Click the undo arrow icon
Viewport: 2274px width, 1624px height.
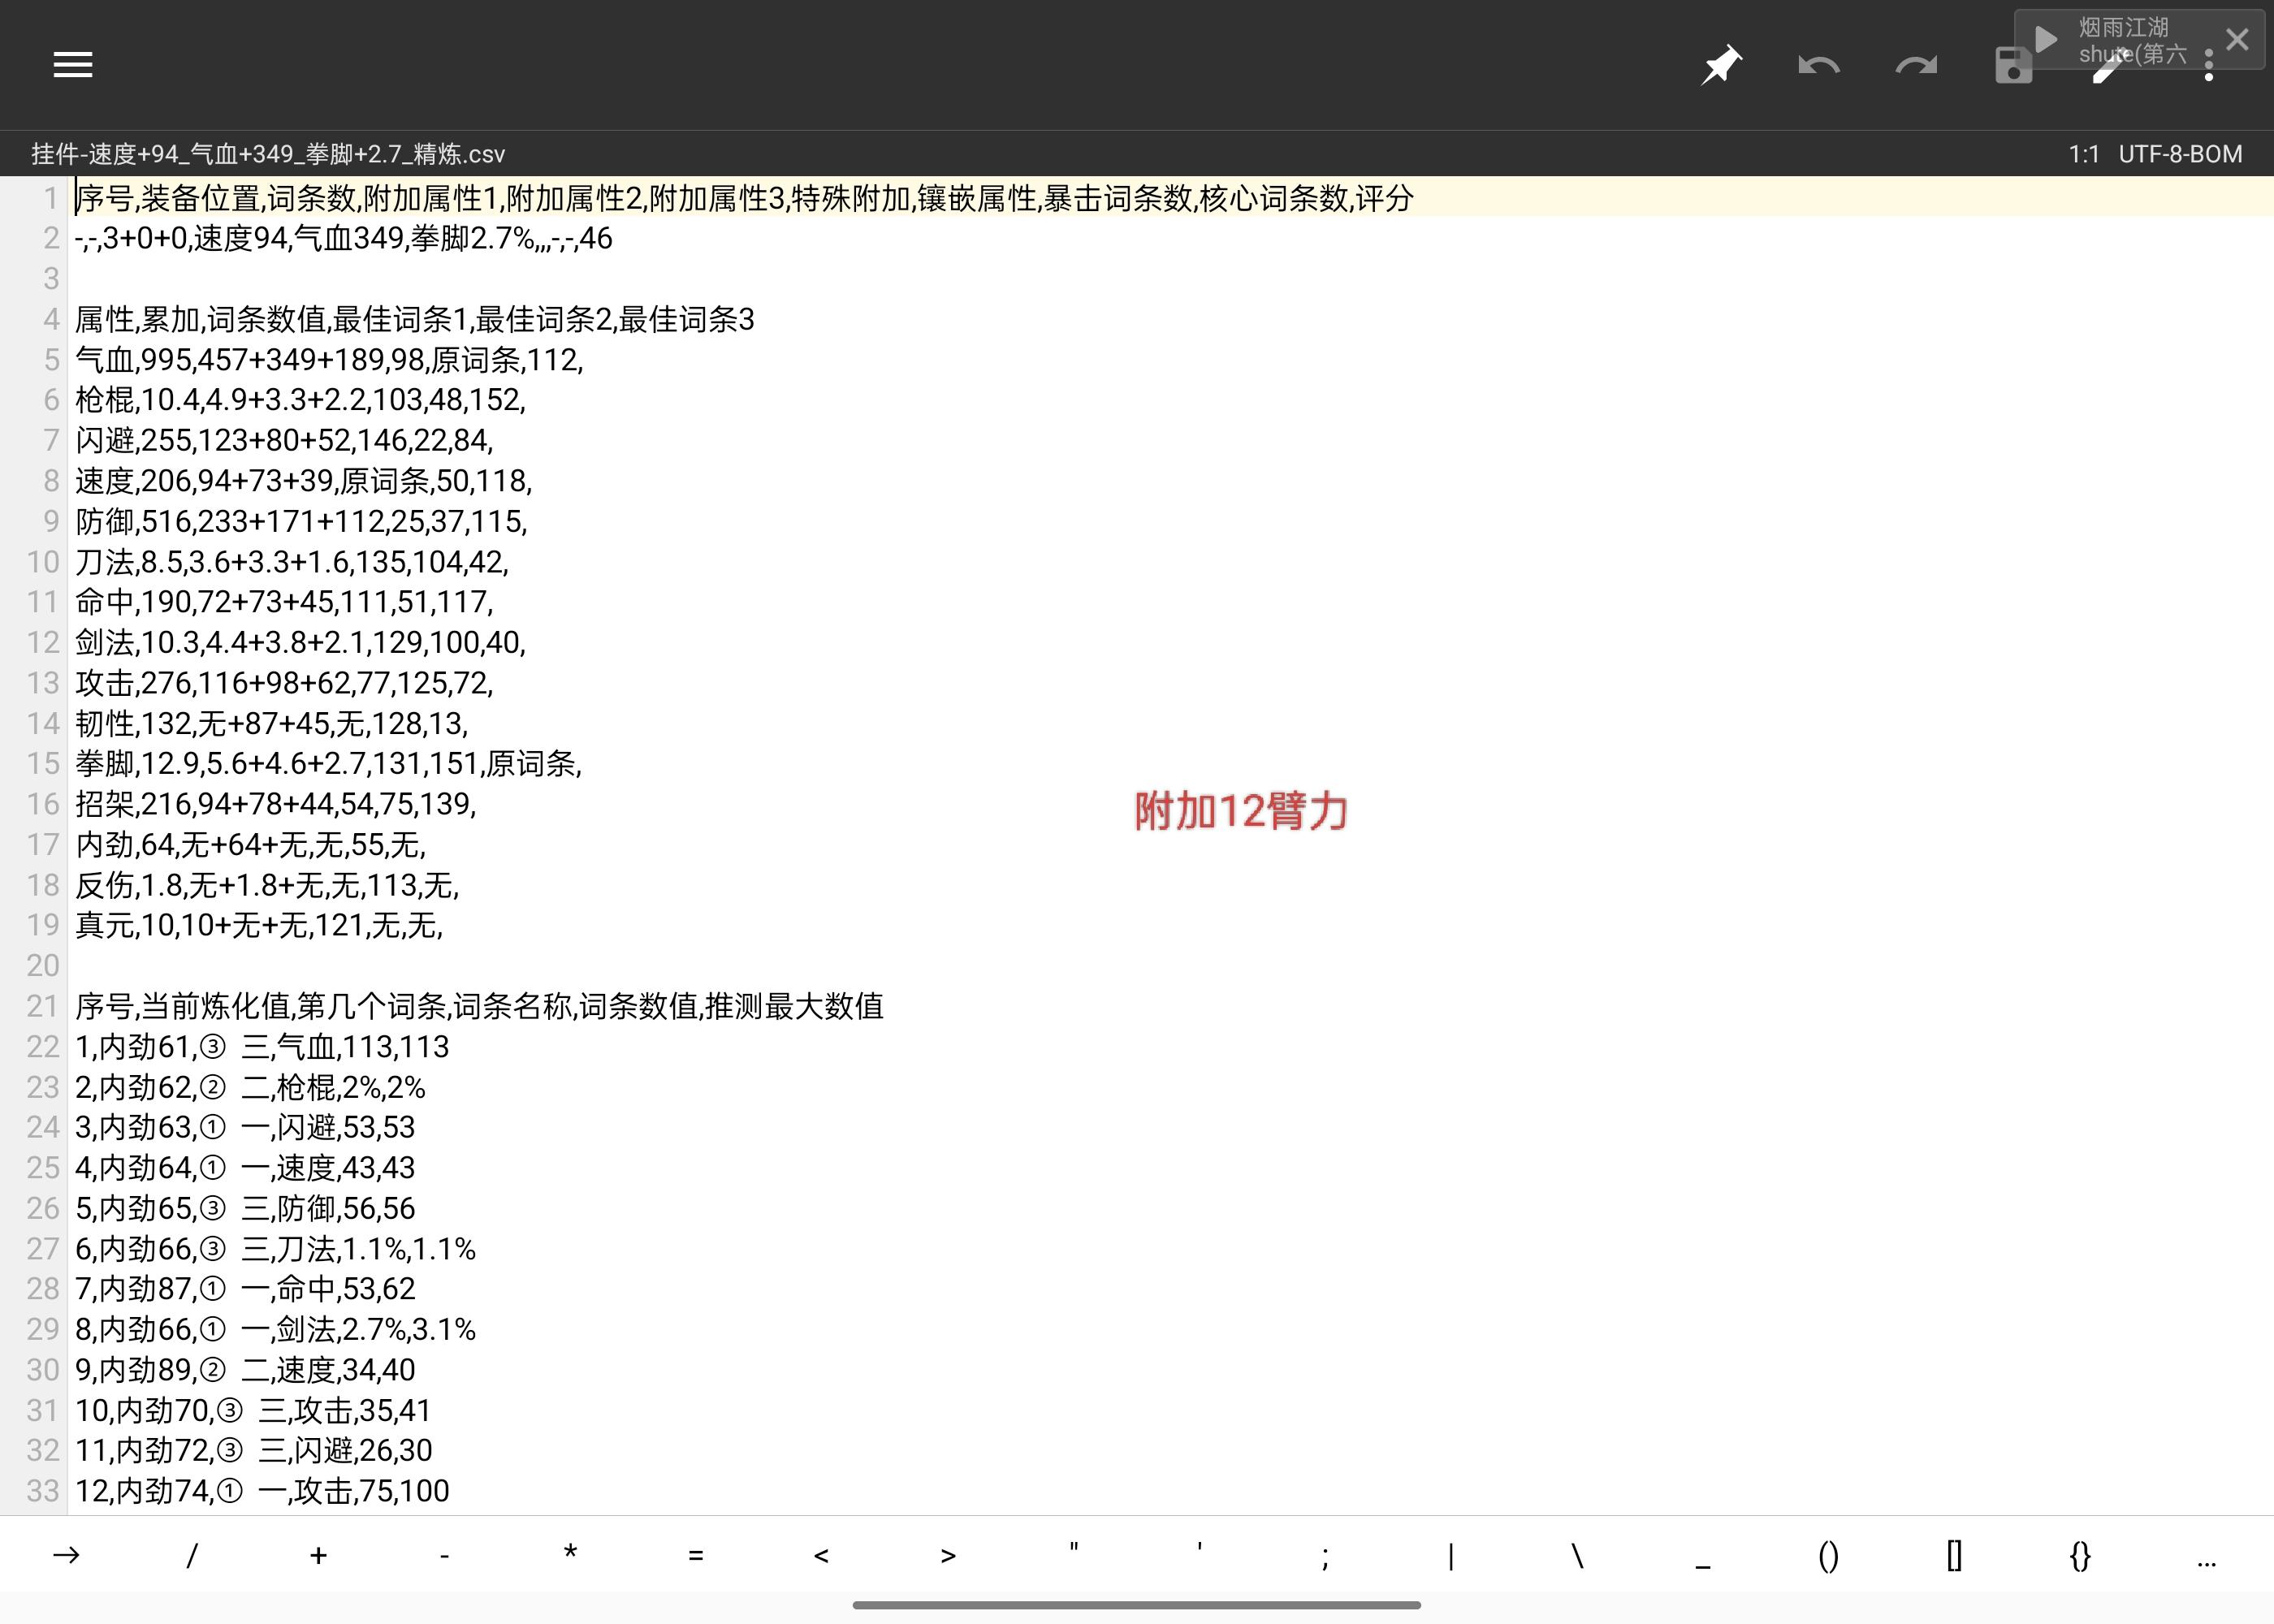[1818, 66]
